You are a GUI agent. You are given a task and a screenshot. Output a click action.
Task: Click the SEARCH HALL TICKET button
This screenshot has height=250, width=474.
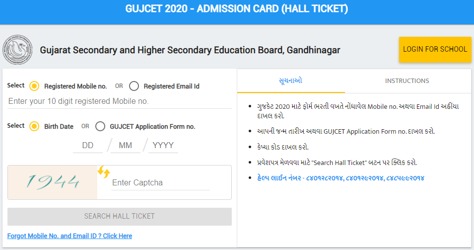click(120, 216)
